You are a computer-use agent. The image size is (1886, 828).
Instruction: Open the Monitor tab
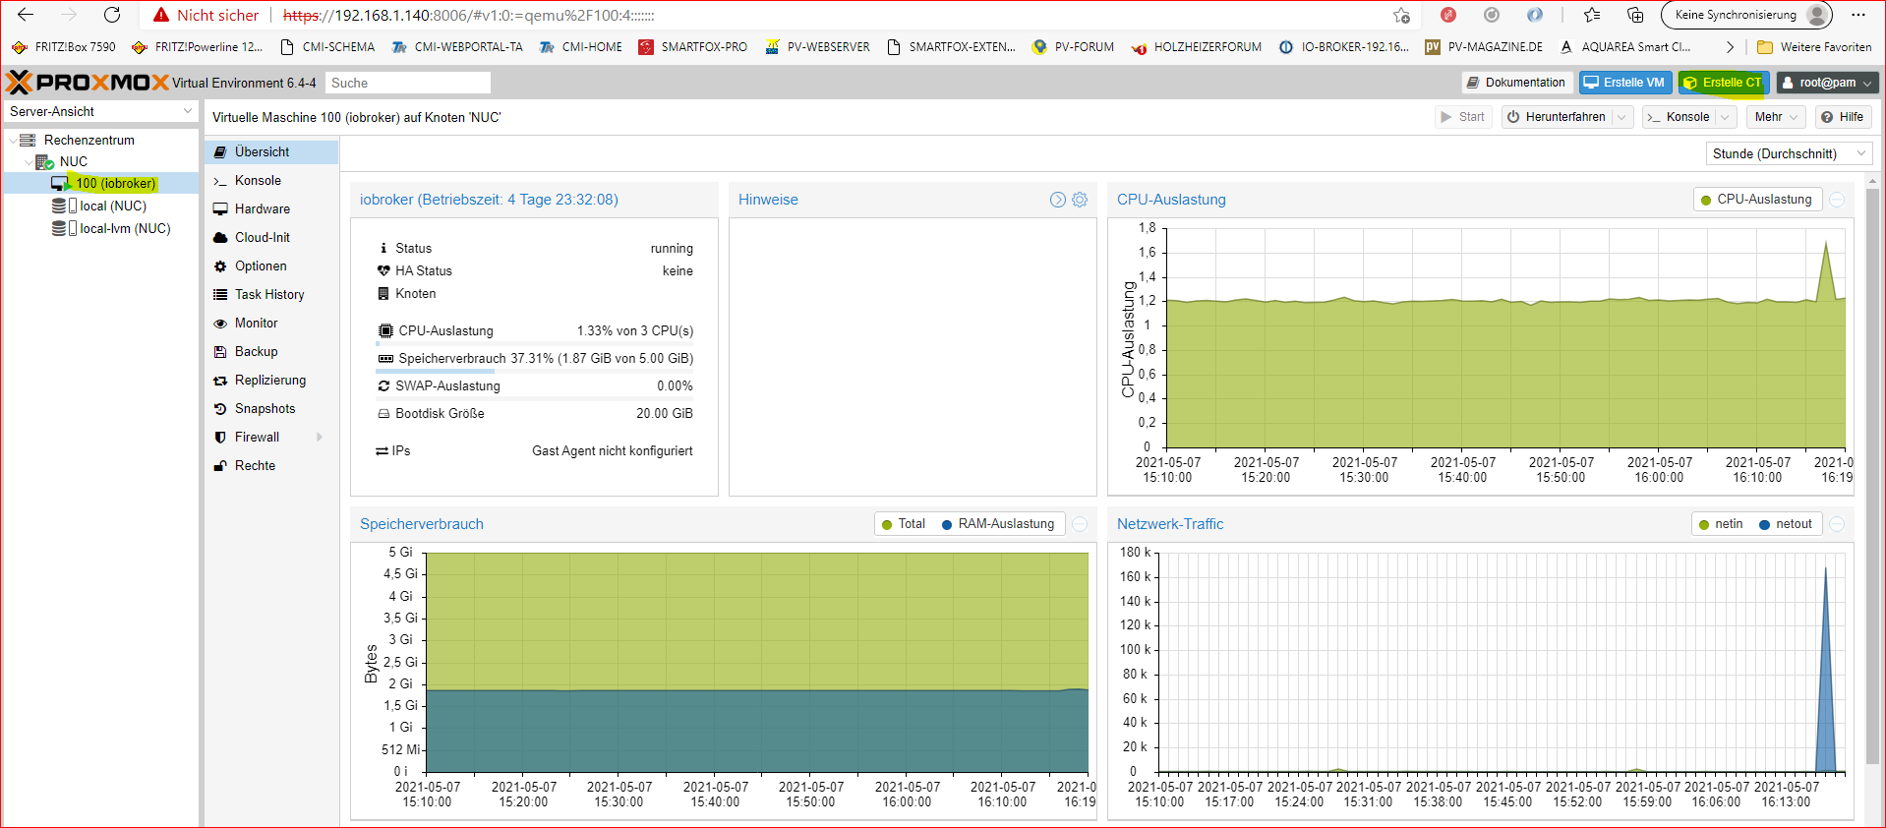coord(271,323)
